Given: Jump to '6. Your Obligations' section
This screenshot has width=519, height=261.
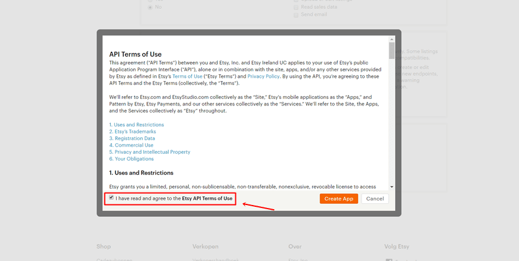Looking at the screenshot, I should (x=132, y=159).
